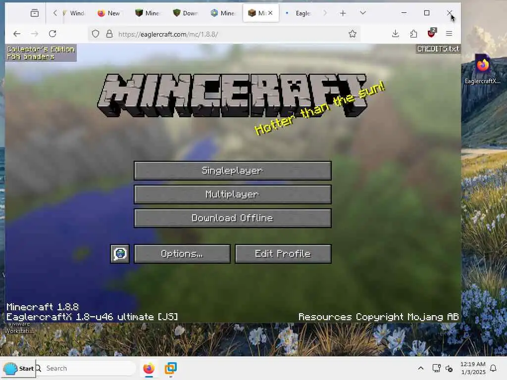Open the Options menu
The width and height of the screenshot is (507, 380).
click(x=182, y=254)
